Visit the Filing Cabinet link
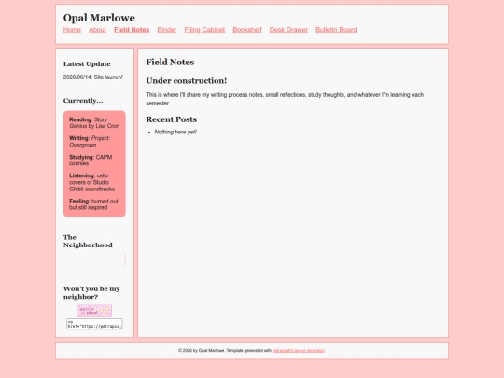504x378 pixels. (x=204, y=30)
